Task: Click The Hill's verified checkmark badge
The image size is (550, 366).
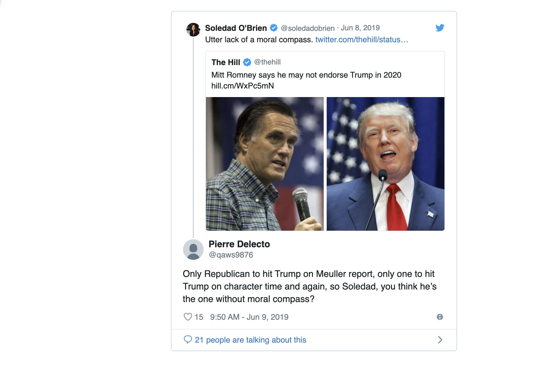Action: click(x=247, y=62)
